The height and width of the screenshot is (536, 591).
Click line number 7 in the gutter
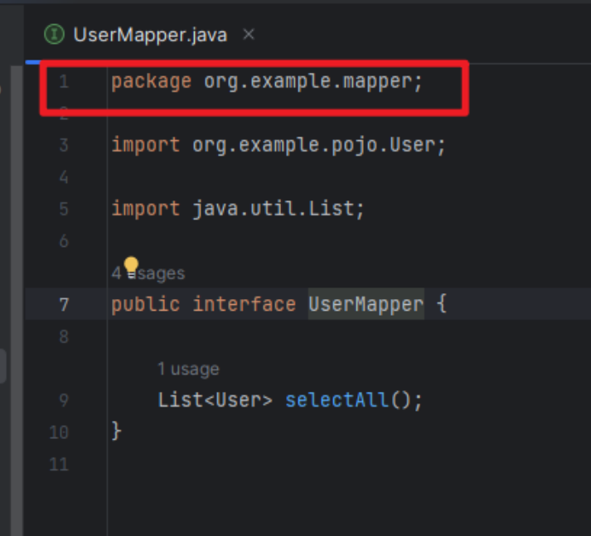pos(64,305)
